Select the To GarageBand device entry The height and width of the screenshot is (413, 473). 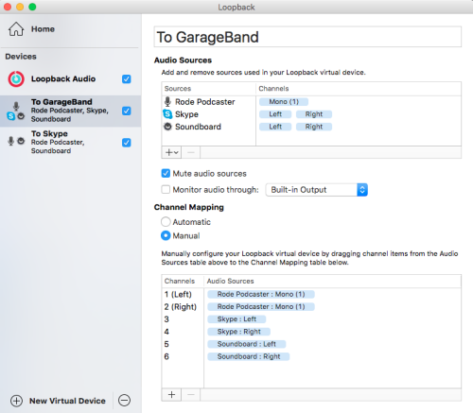(x=71, y=111)
